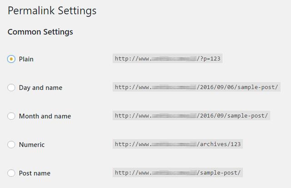Click the 'Plain' option label text

[x=26, y=59]
